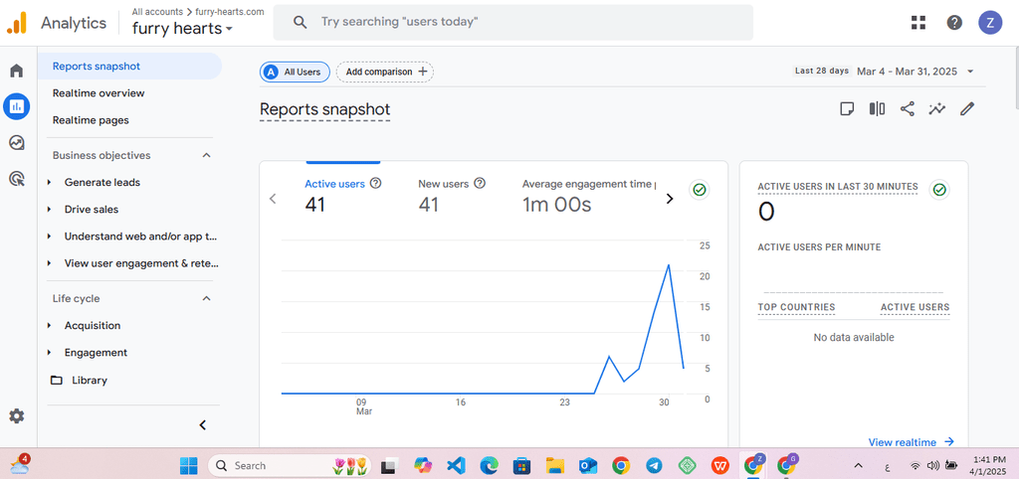Open the date range dropdown arrow
The height and width of the screenshot is (479, 1019).
coord(970,72)
